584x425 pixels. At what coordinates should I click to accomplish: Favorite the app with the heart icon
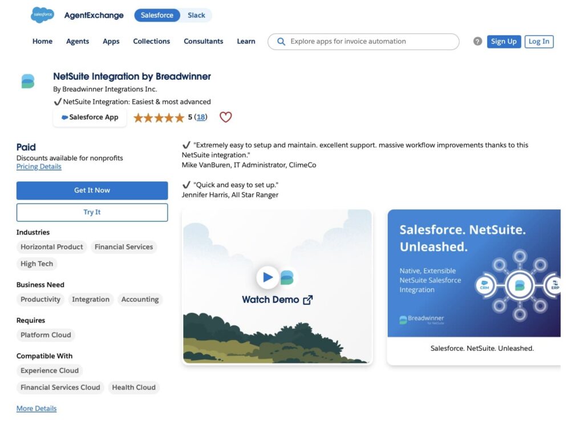[x=226, y=117]
